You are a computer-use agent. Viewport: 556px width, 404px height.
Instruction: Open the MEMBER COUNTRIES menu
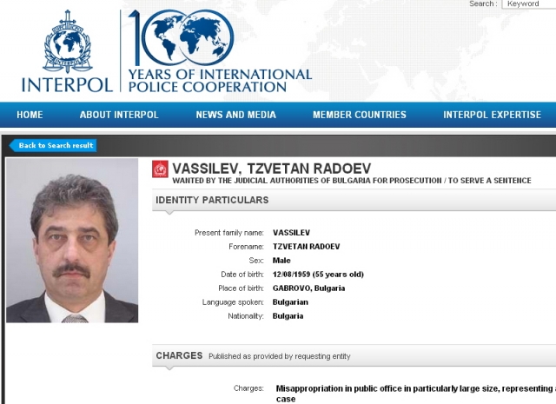click(x=359, y=115)
